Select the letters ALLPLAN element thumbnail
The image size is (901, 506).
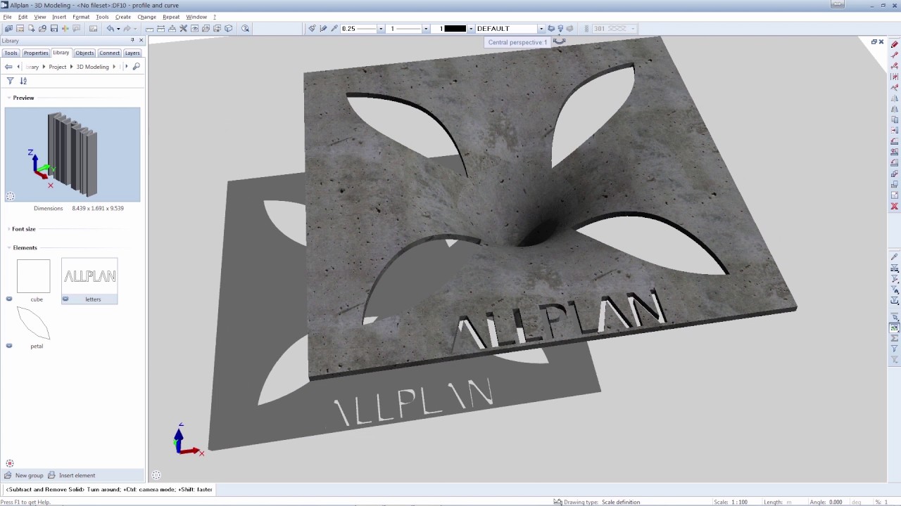click(89, 276)
